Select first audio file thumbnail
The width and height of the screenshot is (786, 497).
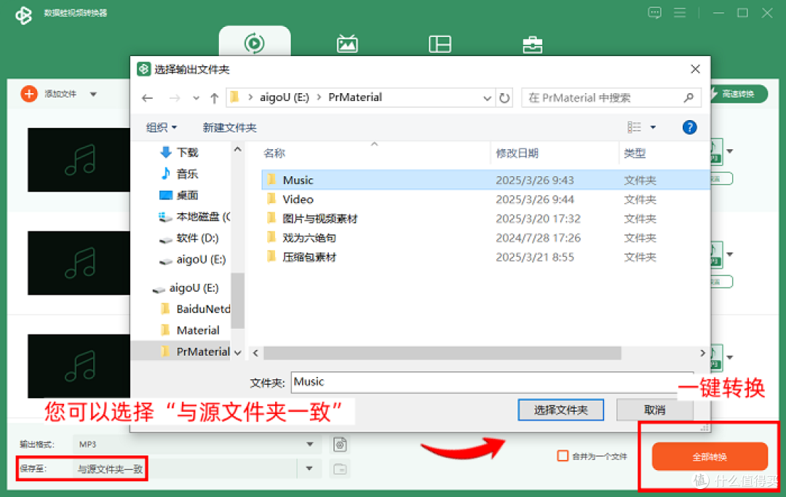(x=79, y=160)
